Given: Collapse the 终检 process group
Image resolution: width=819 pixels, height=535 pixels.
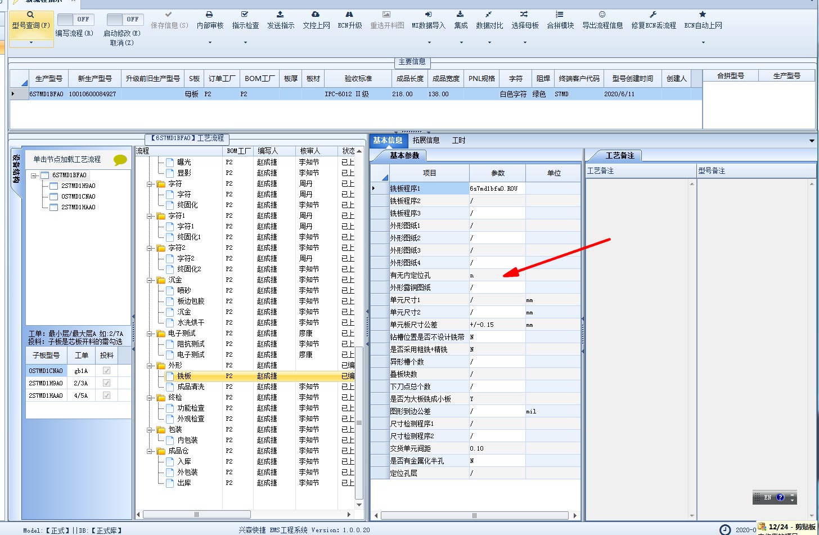Looking at the screenshot, I should coord(150,397).
